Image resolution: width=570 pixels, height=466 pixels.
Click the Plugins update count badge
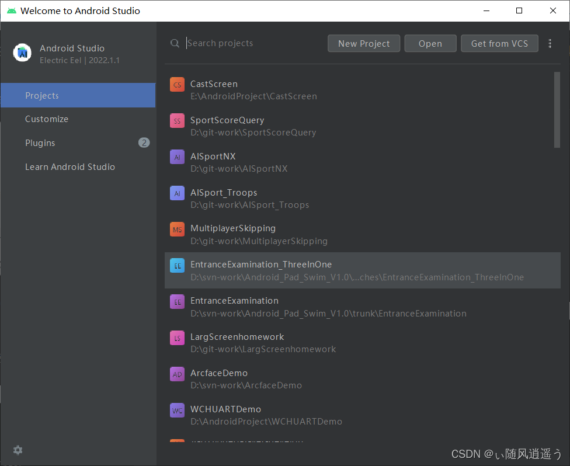click(144, 142)
